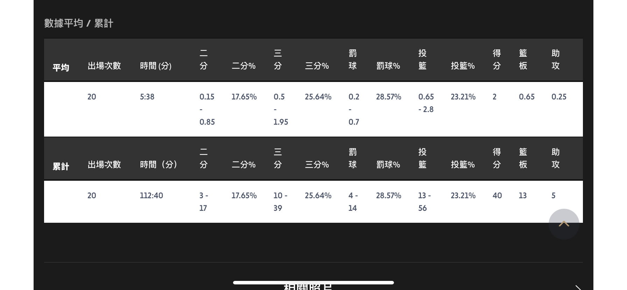This screenshot has width=627, height=290.
Task: Click 投籃% header in the 平均 table
Action: 463,66
